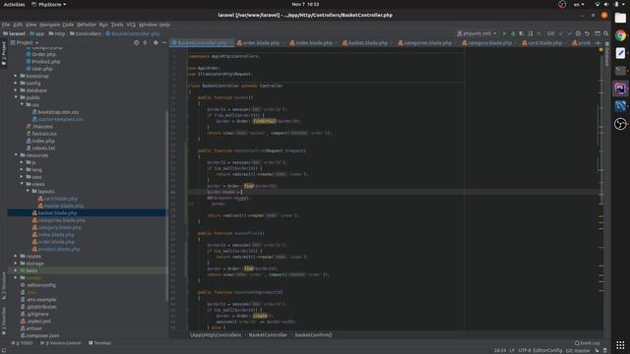Viewport: 630px width, 354px height.
Task: Expand the config folder
Action: click(x=16, y=83)
